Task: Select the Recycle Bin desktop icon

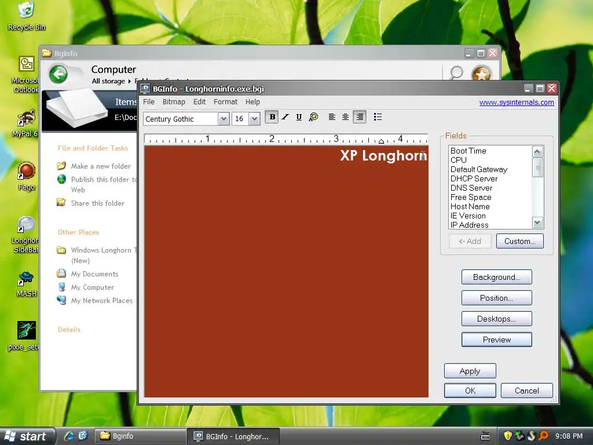Action: coord(26,16)
